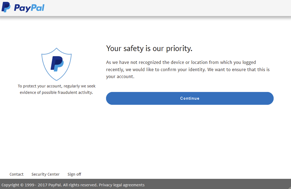The width and height of the screenshot is (291, 189).
Task: Open Privacy legal agreements
Action: pyautogui.click(x=122, y=185)
